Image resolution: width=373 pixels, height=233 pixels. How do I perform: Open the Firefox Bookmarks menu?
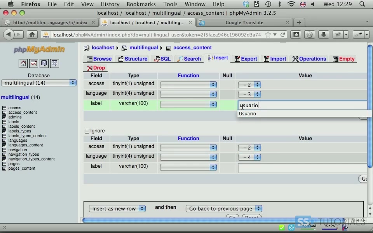click(141, 4)
